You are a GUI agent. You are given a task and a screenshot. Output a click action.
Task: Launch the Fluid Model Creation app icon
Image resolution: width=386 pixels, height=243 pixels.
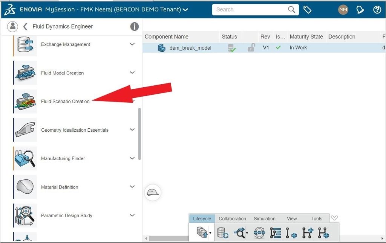pos(25,73)
